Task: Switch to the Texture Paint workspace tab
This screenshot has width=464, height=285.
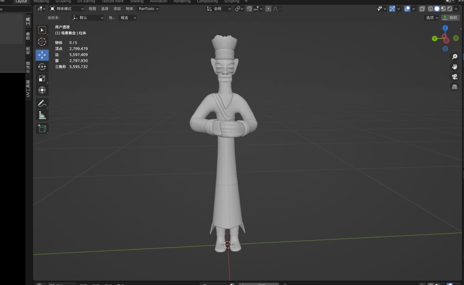Action: pyautogui.click(x=113, y=1)
